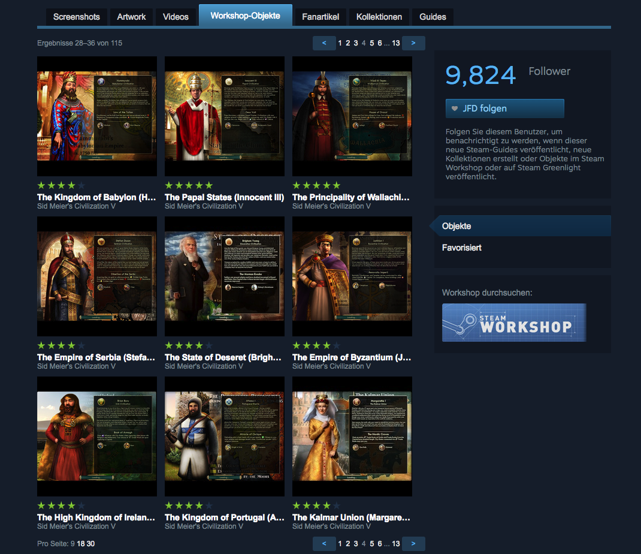This screenshot has height=554, width=641.
Task: Select the Workshop-Objekte tab
Action: [x=245, y=16]
